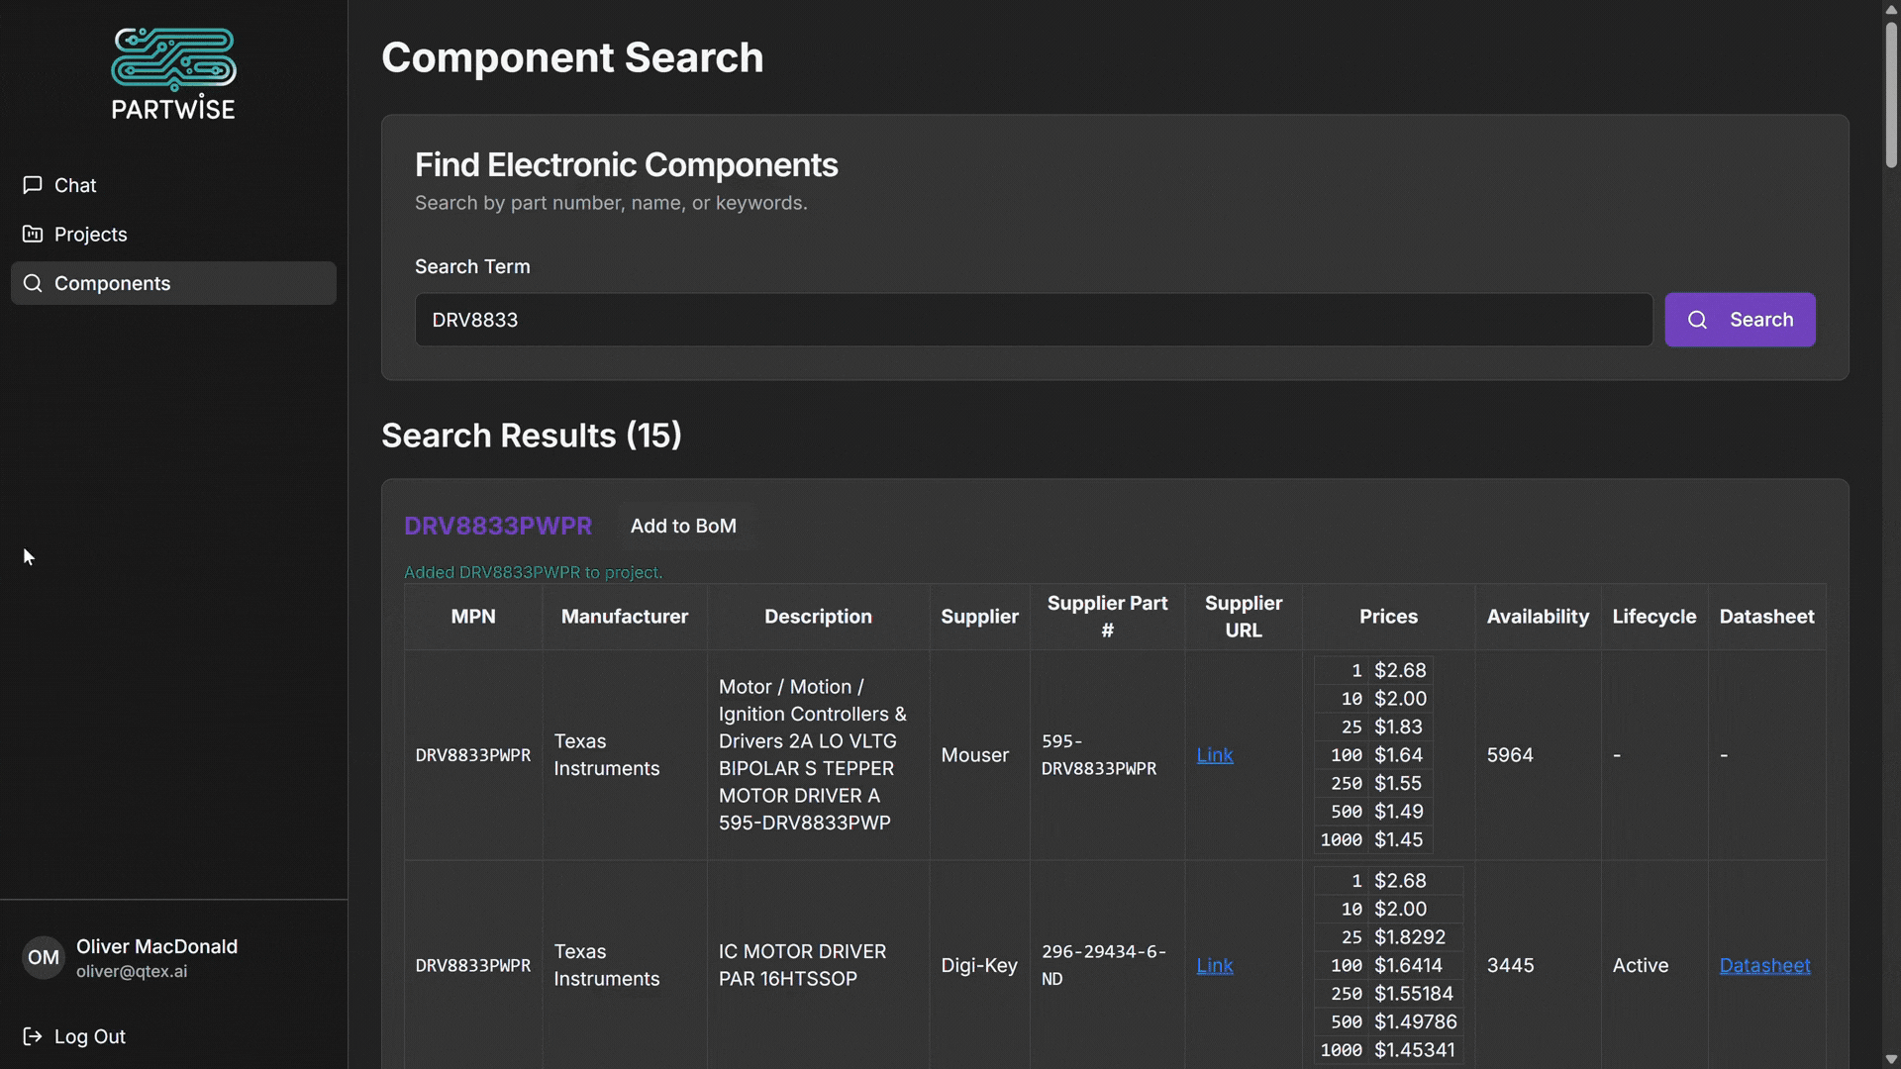Click the Projects folder icon
The image size is (1901, 1069).
(x=33, y=235)
